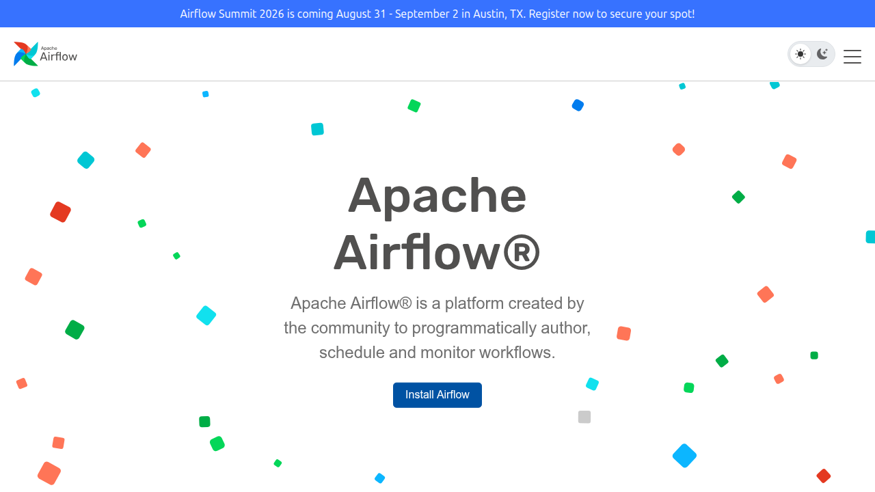Open the hamburger navigation menu
The width and height of the screenshot is (875, 492).
pos(852,57)
